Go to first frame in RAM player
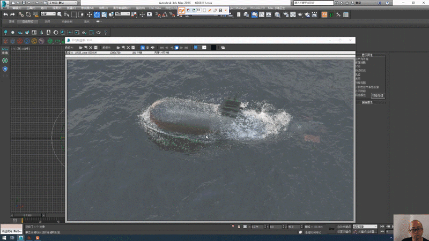The image size is (429, 241). (162, 48)
